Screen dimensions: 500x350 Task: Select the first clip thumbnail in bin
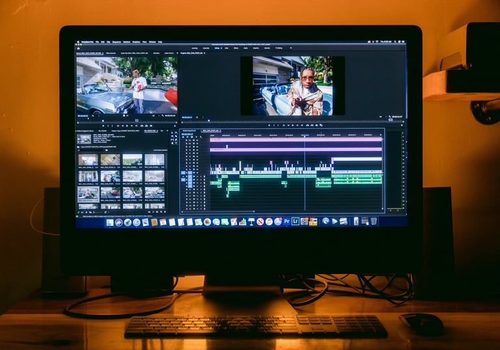(x=88, y=159)
